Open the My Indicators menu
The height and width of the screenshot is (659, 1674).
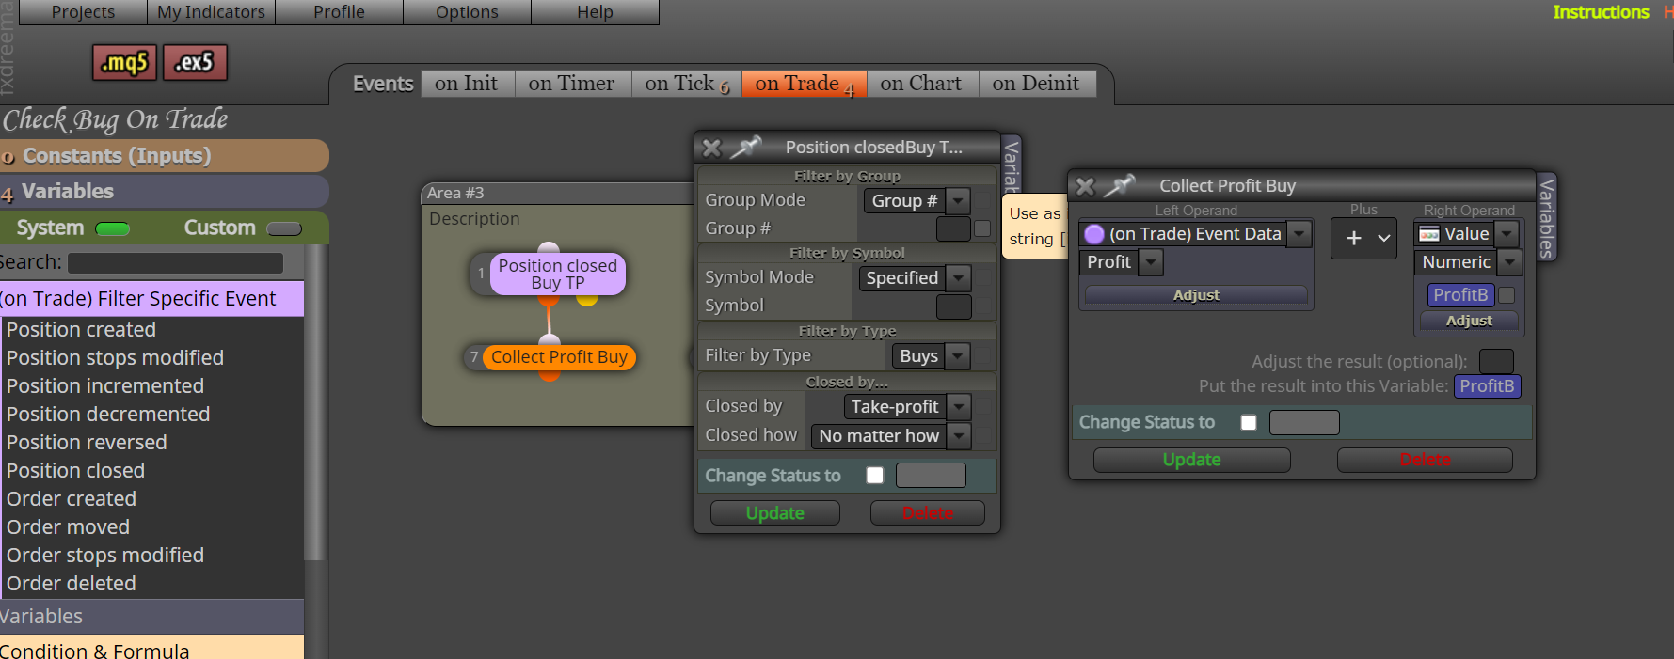pyautogui.click(x=211, y=12)
